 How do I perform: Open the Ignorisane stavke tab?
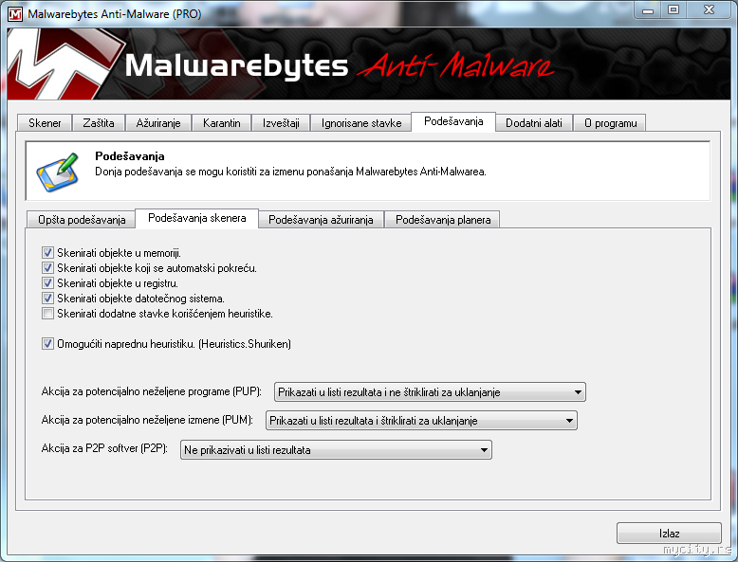pyautogui.click(x=361, y=123)
